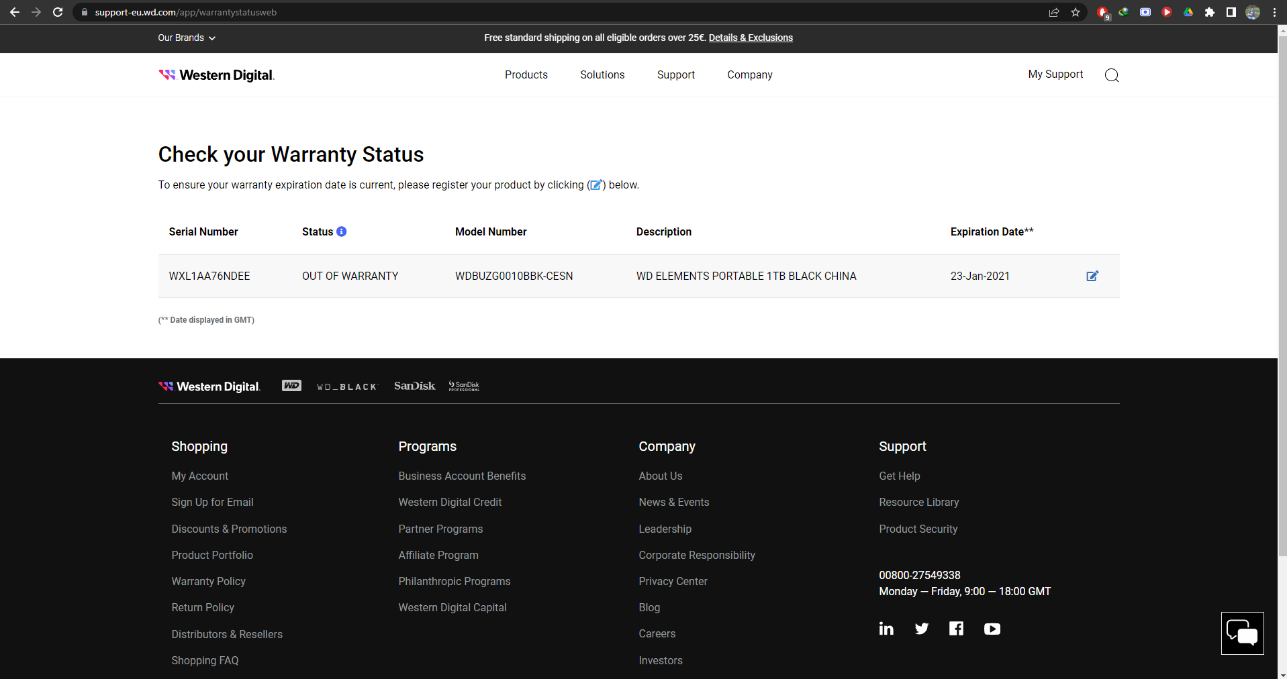This screenshot has width=1287, height=679.
Task: Reload the page with refresh icon
Action: point(58,12)
